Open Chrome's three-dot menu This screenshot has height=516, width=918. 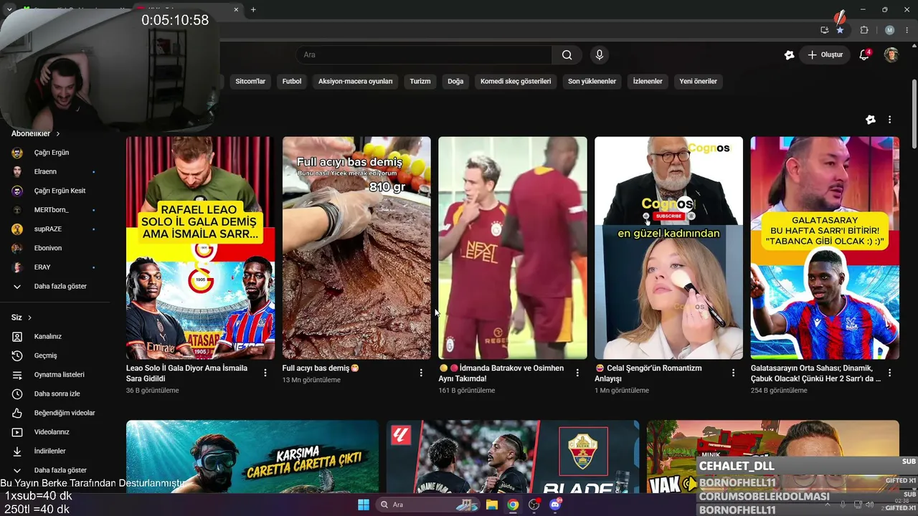pyautogui.click(x=906, y=30)
